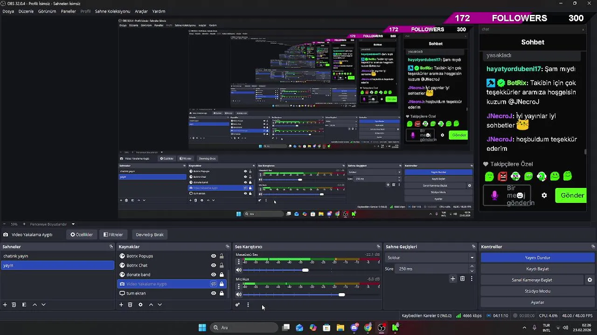Screen dimensions: 597x335
Task: Undock the Kaynaklar panel
Action: [228, 247]
